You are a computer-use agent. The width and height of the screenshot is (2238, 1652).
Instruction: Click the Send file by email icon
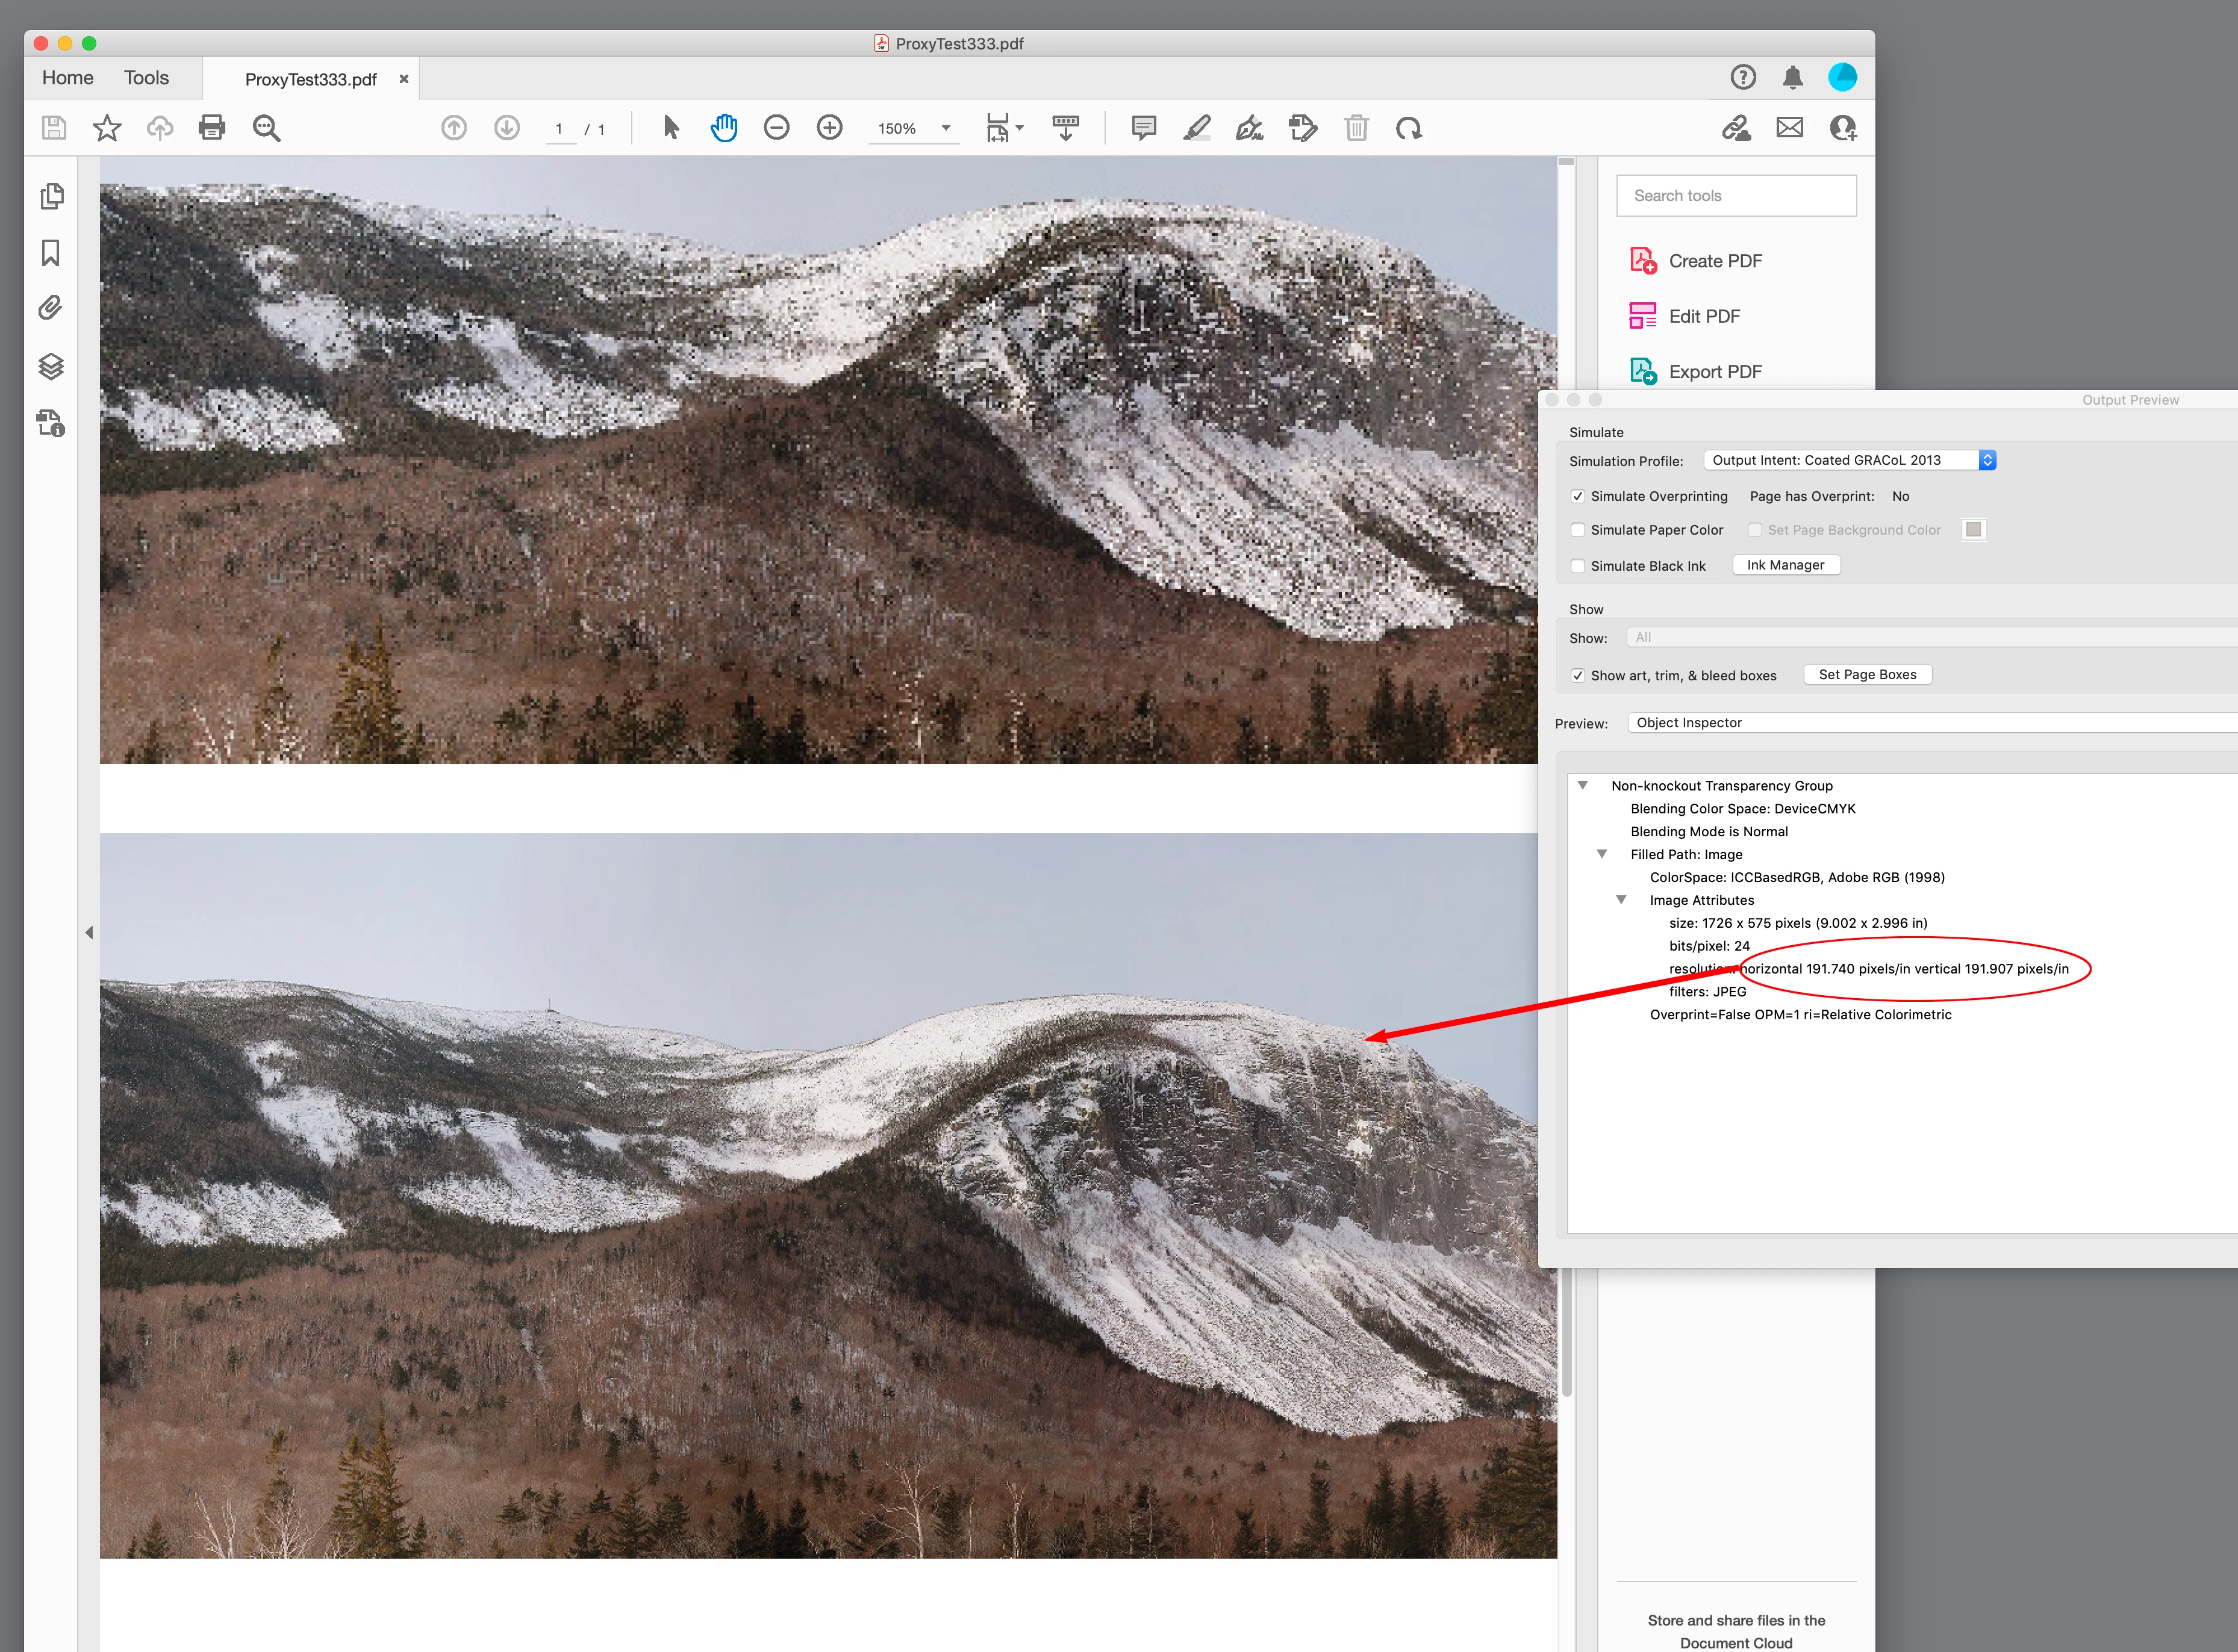tap(1789, 128)
